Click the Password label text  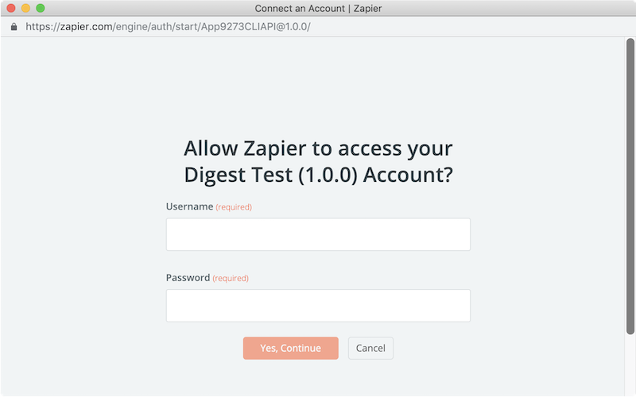pyautogui.click(x=188, y=278)
